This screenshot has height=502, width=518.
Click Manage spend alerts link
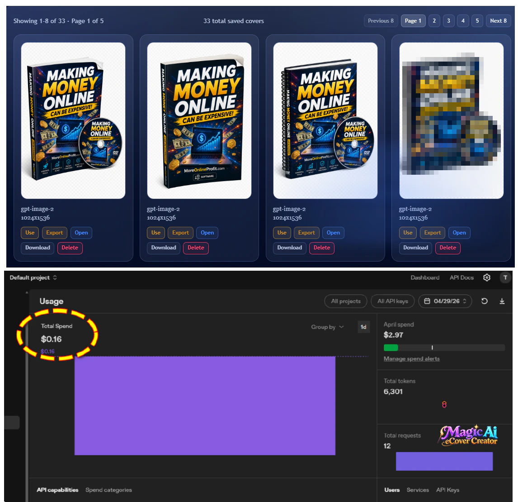[412, 359]
